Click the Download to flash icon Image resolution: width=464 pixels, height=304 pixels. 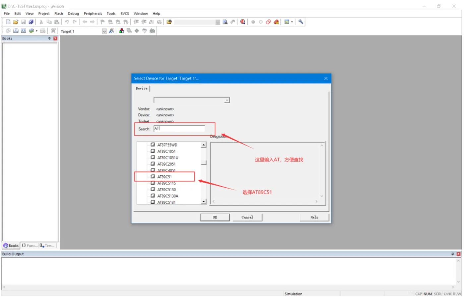click(x=53, y=31)
